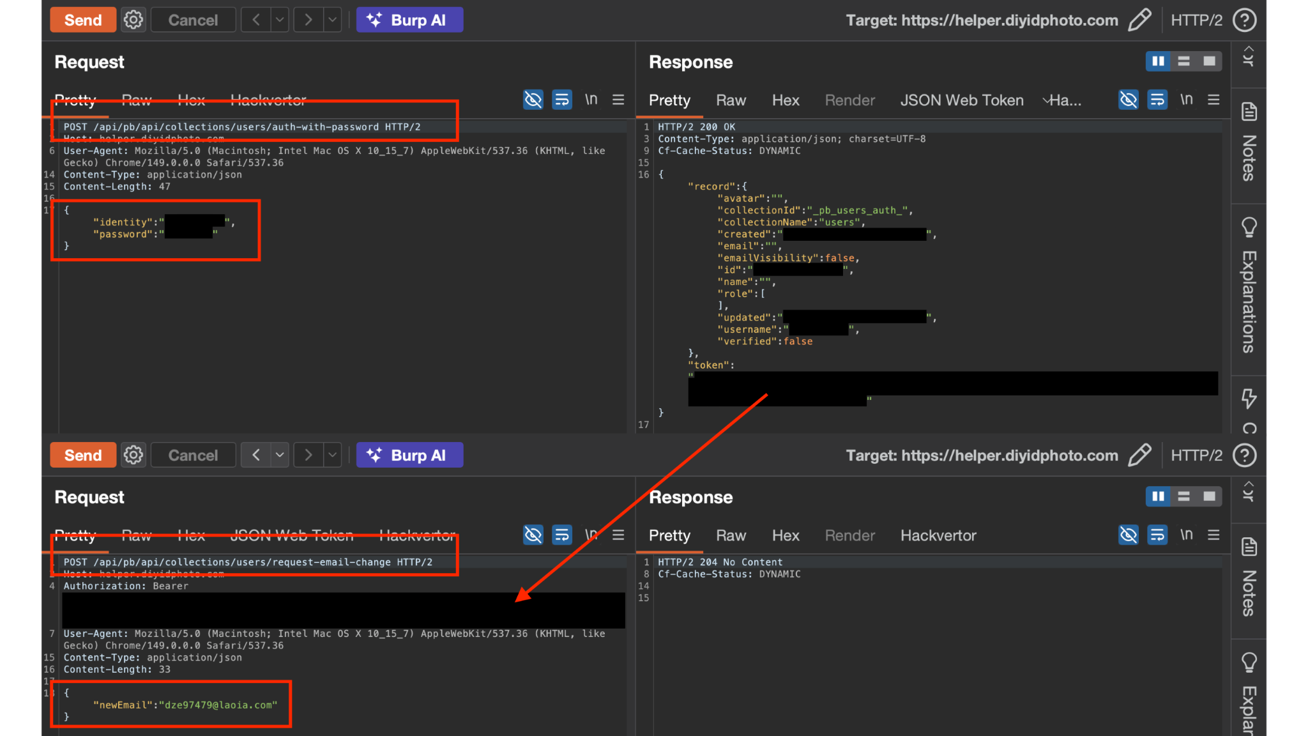1308x736 pixels.
Task: Open help question mark in request-email-change pane
Action: (x=1245, y=455)
